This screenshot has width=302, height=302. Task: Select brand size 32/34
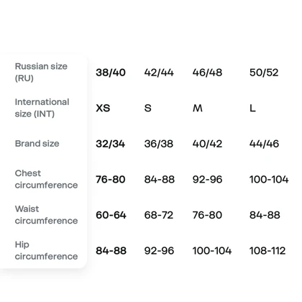pos(110,144)
